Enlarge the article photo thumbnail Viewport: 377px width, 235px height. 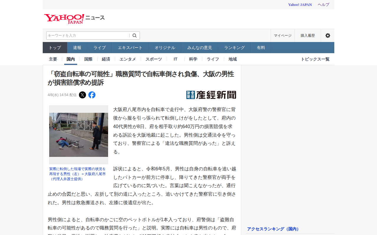pos(79,135)
